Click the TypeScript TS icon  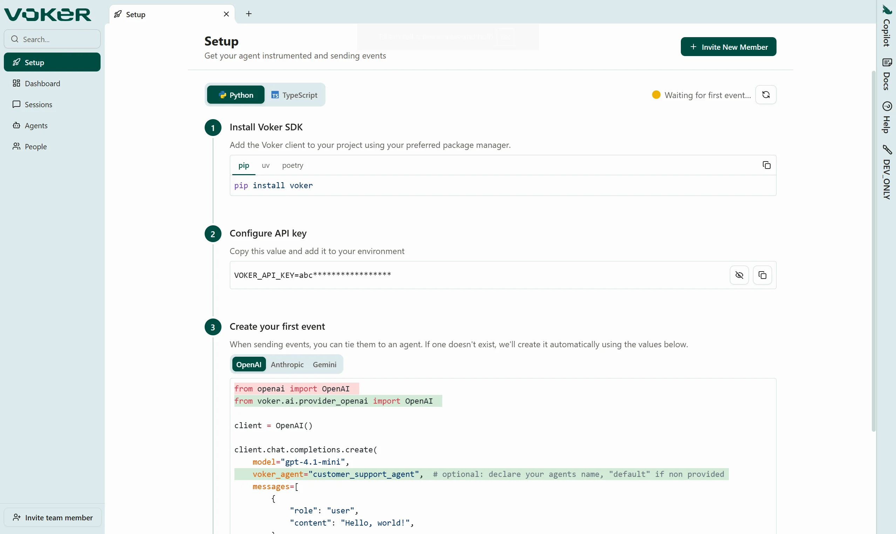coord(275,95)
